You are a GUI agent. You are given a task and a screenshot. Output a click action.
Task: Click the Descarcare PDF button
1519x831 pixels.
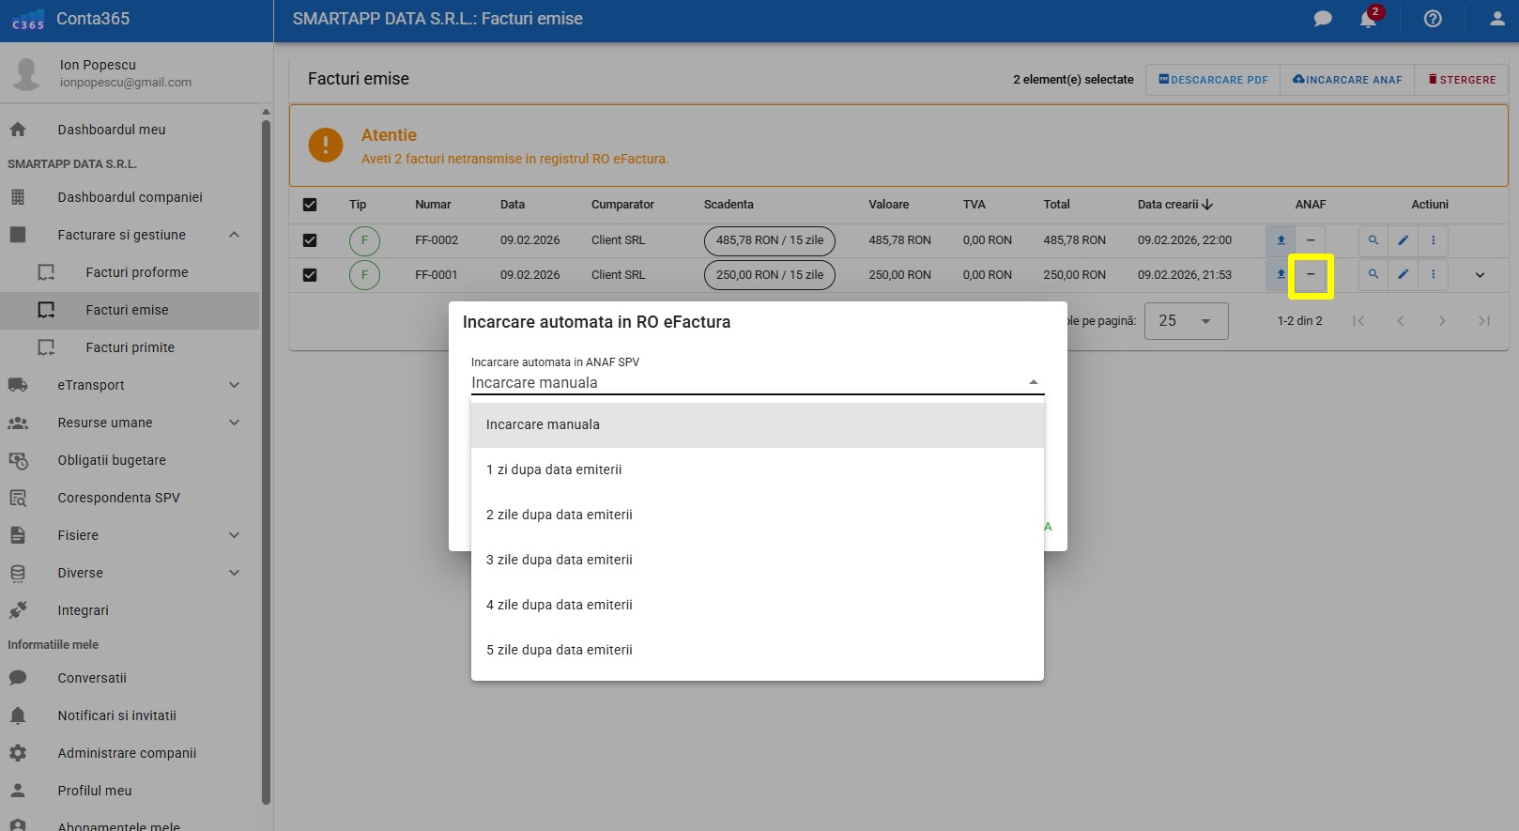1213,80
